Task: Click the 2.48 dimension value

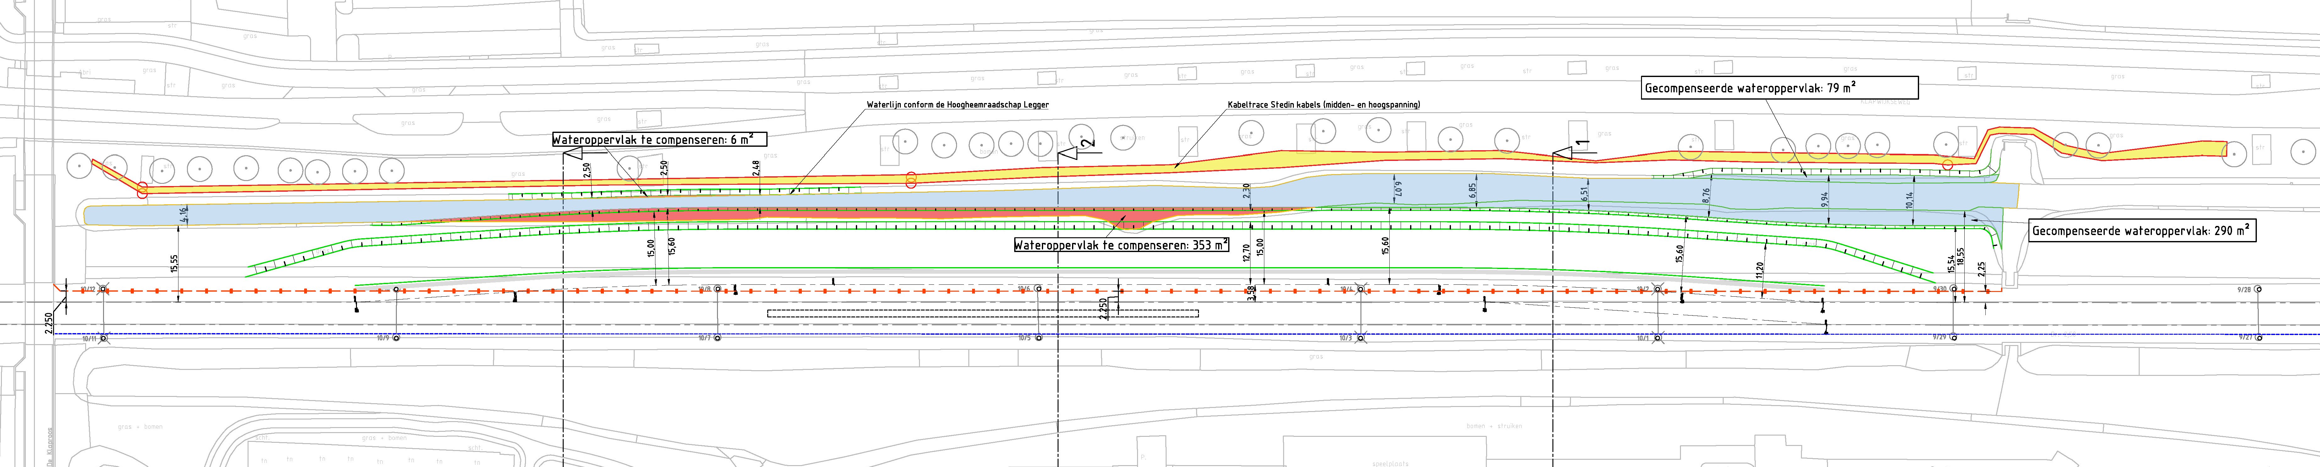Action: click(757, 168)
